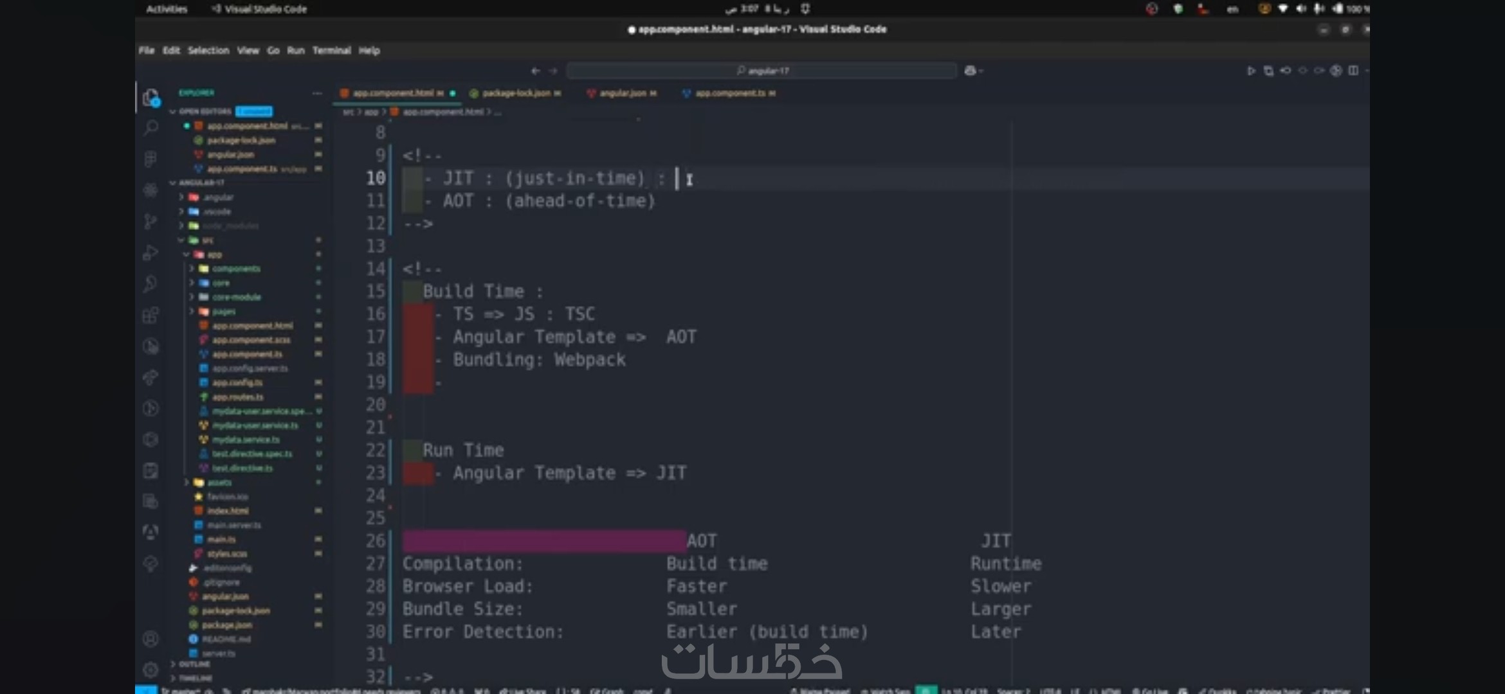Switch to the app.component.ts tab
1505x694 pixels.
click(x=730, y=93)
